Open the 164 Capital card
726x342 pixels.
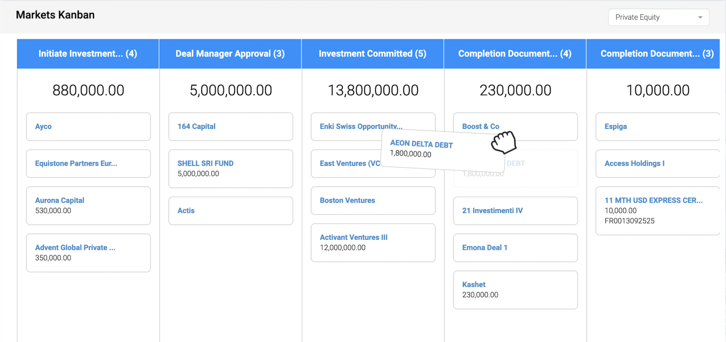click(231, 127)
